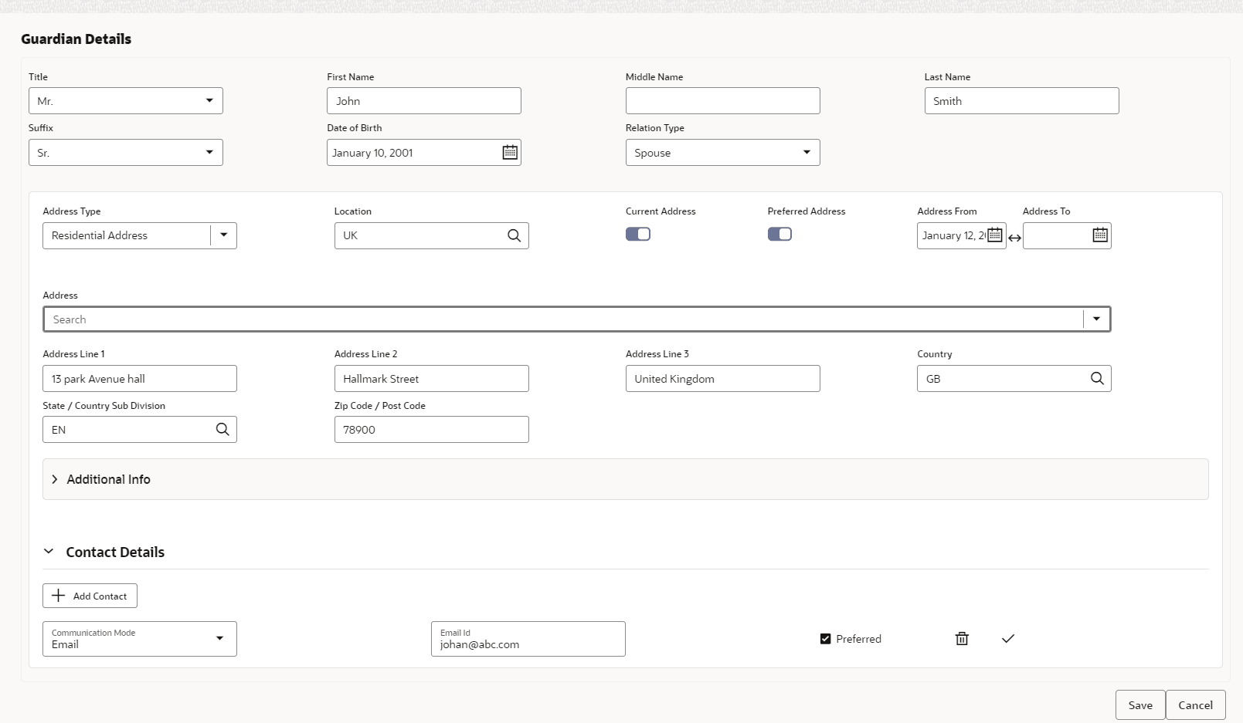This screenshot has width=1243, height=723.
Task: Click the Country search magnifier icon
Action: pyautogui.click(x=1097, y=379)
